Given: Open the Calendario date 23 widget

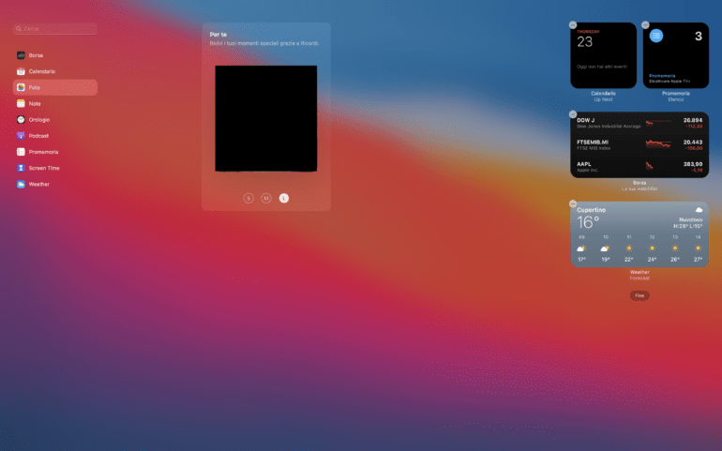Looking at the screenshot, I should (603, 55).
